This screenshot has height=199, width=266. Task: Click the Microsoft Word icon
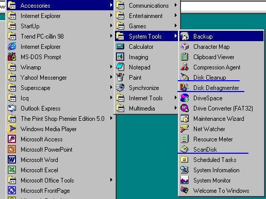[x=12, y=160]
